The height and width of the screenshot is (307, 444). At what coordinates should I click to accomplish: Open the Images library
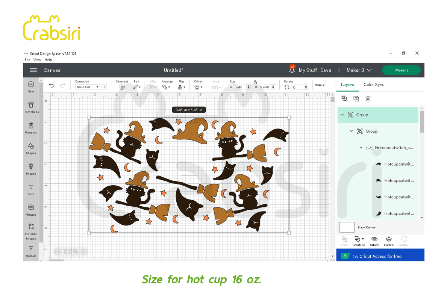point(31,168)
